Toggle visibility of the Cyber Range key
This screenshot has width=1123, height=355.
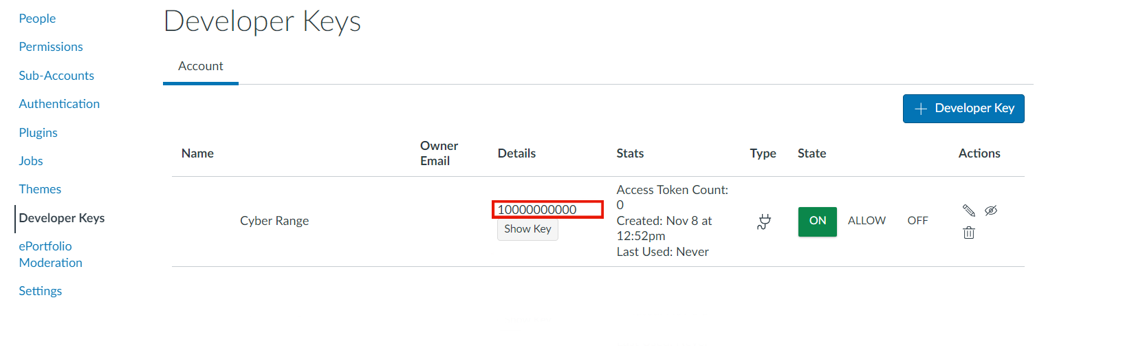tap(990, 211)
